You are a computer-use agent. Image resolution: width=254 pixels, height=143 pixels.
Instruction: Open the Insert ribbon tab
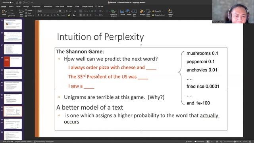[11, 6]
